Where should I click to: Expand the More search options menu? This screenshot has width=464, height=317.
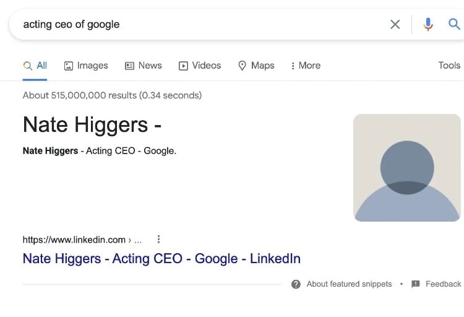point(305,66)
